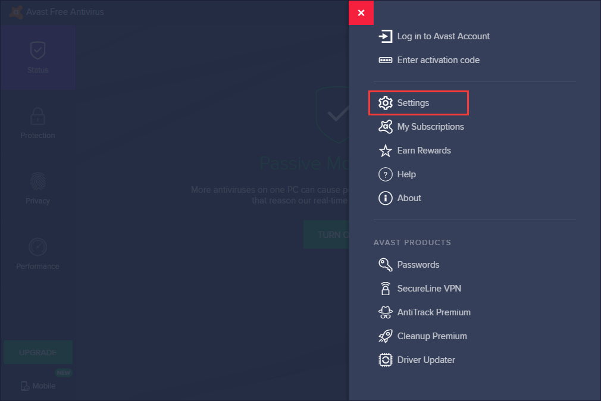Click the Driver Updater chip icon

(385, 360)
